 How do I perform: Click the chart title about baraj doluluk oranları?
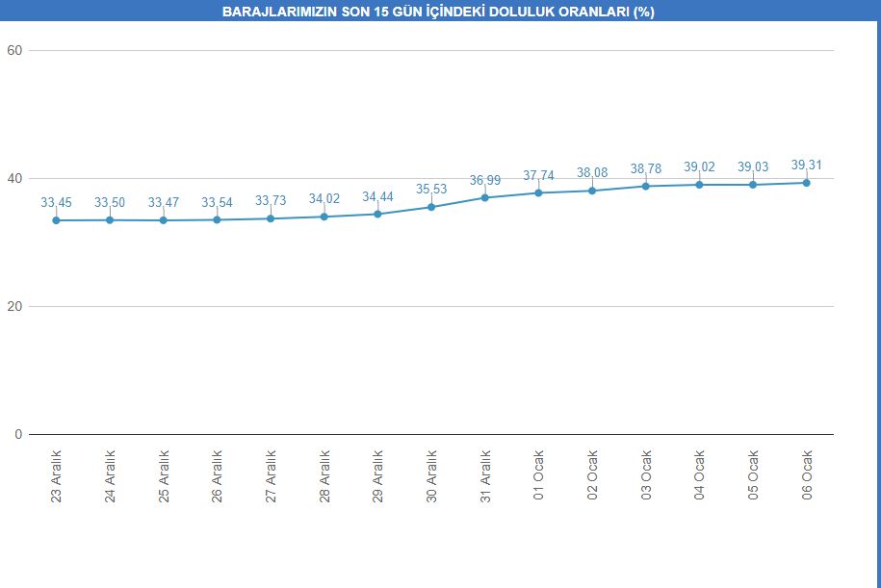(438, 13)
